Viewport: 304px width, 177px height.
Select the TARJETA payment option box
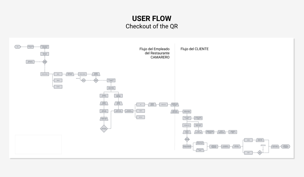point(140,111)
